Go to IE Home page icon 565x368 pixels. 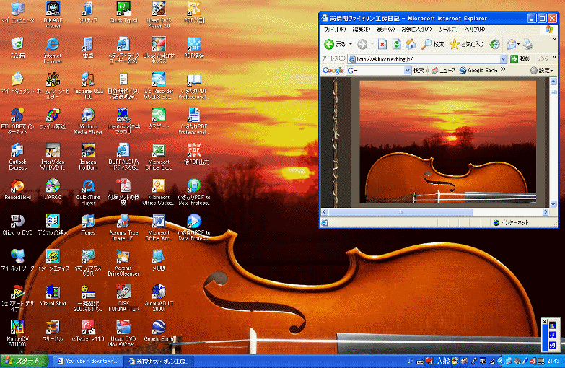411,44
